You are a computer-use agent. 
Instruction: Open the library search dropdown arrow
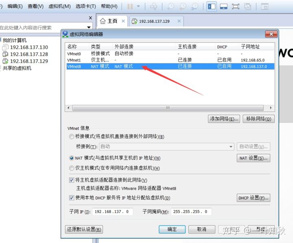[x=89, y=28]
